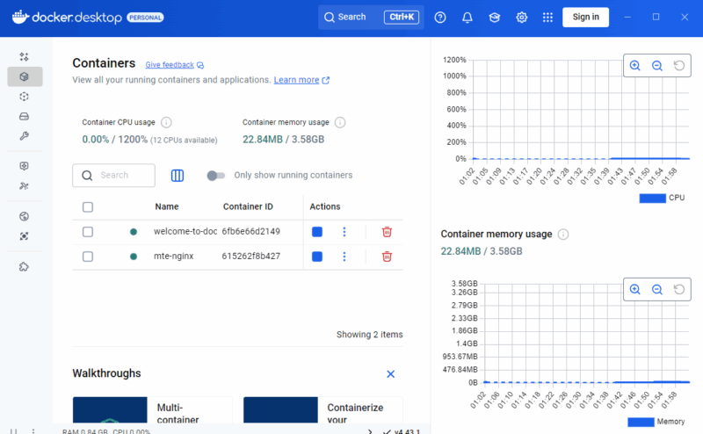This screenshot has height=434, width=703.
Task: Click the status dot of welcome-to-docker
Action: click(134, 232)
